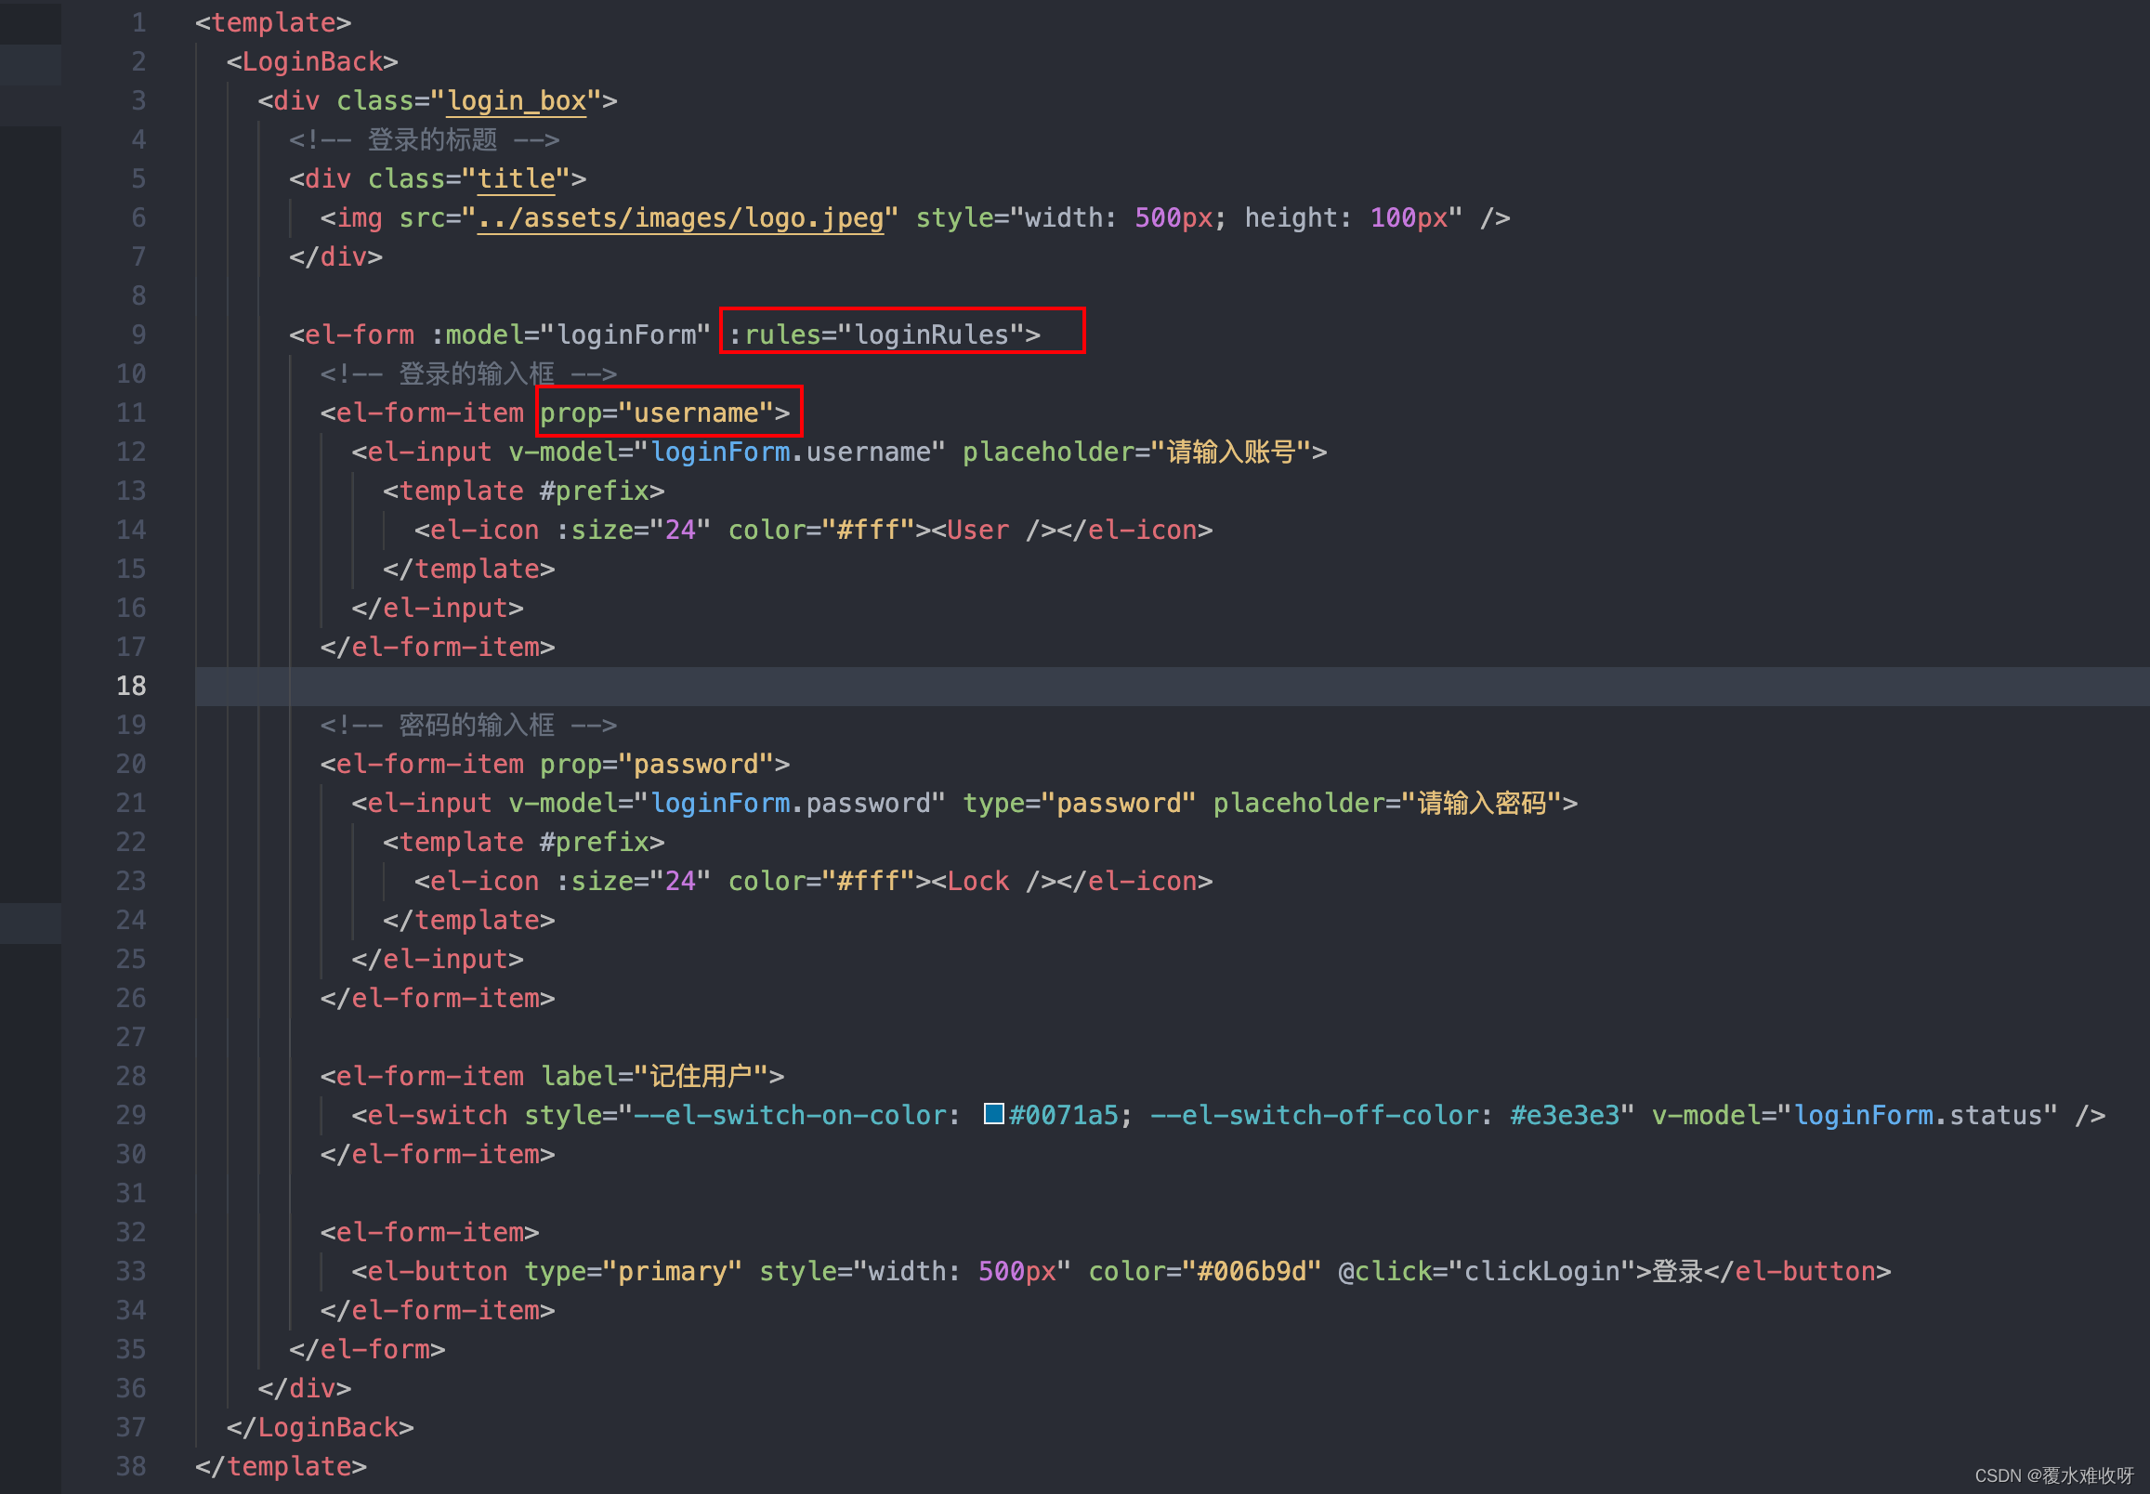Click line number 18 in gutter
2150x1494 pixels.
[x=131, y=687]
